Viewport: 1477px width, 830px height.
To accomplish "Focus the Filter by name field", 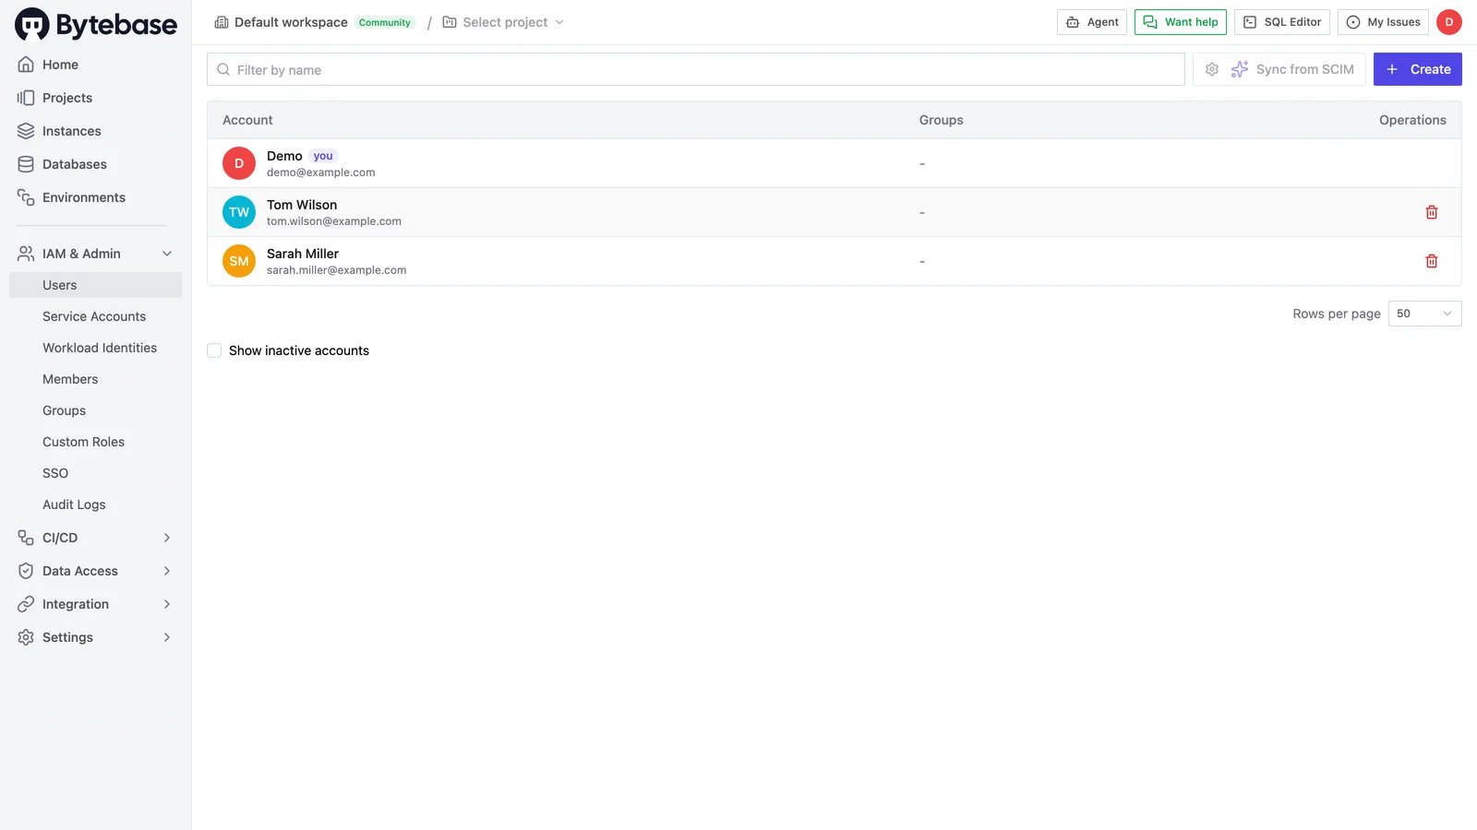I will [696, 69].
